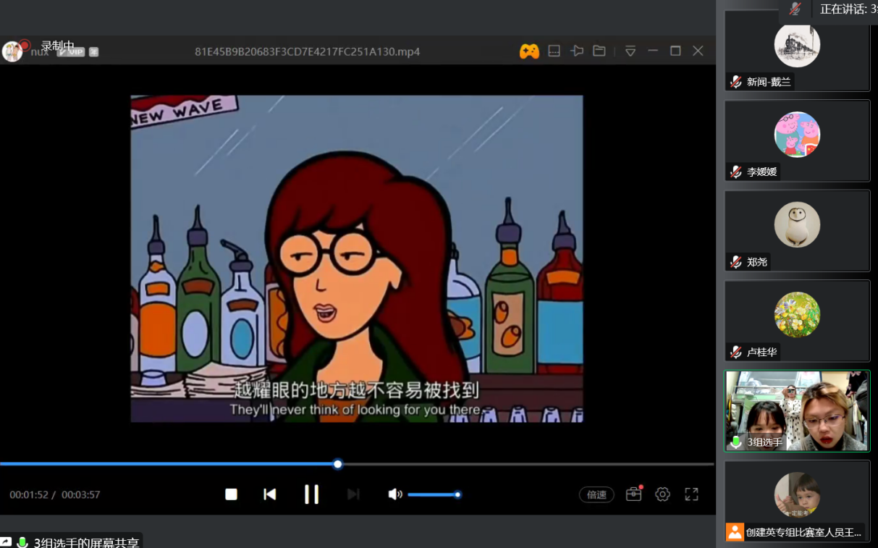
Task: Stop video playback
Action: tap(231, 494)
